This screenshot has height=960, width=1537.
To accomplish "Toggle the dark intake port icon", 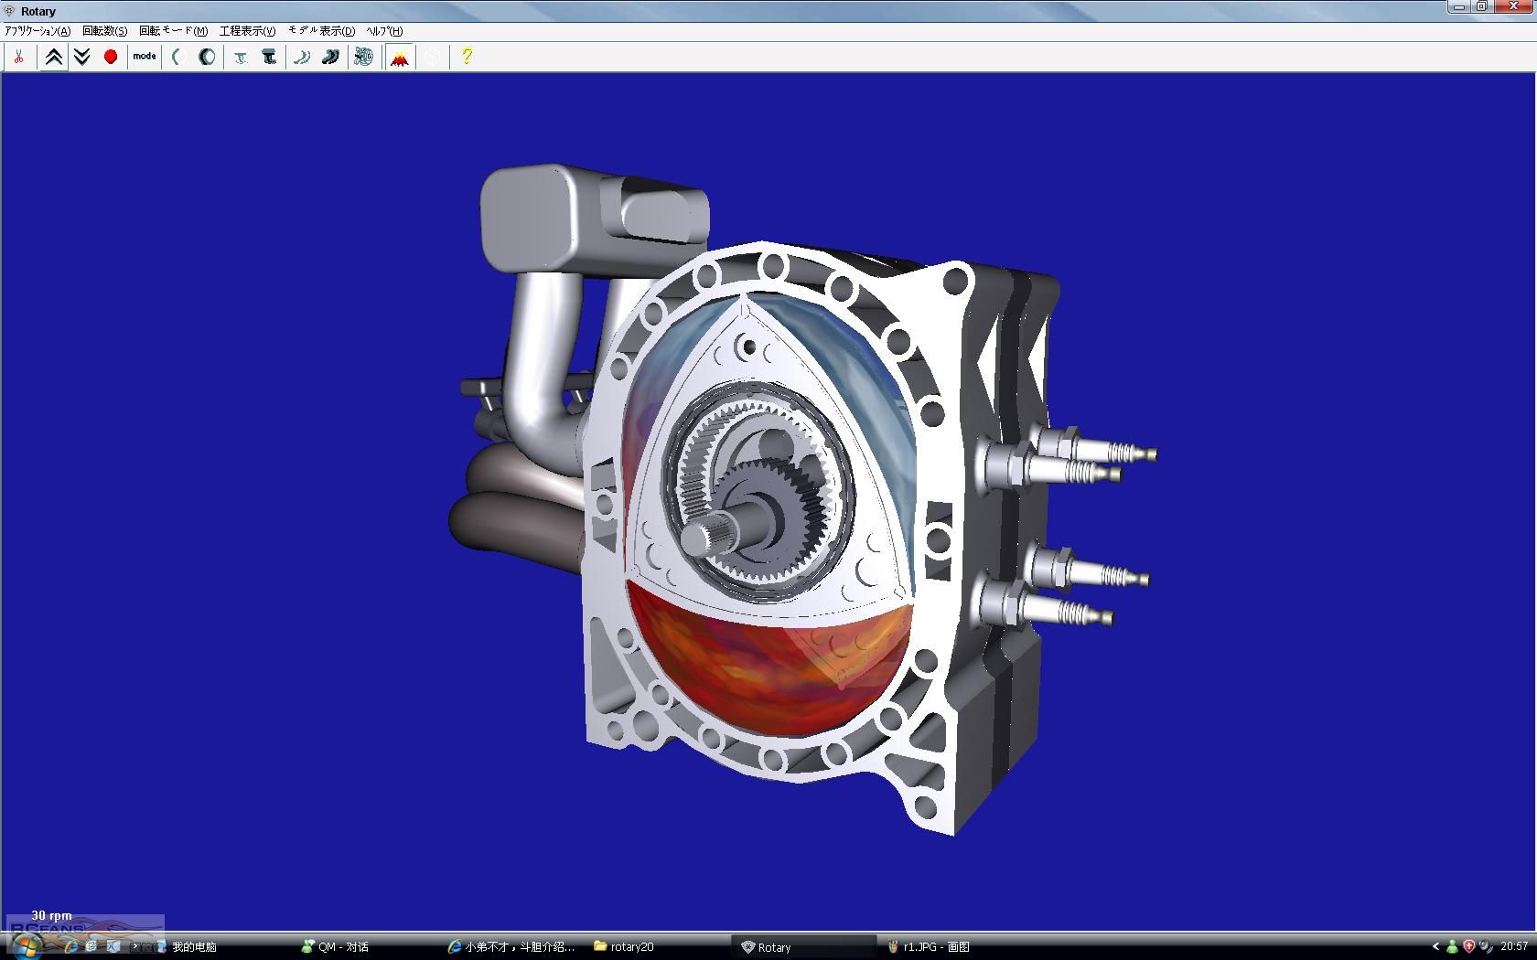I will (x=269, y=57).
